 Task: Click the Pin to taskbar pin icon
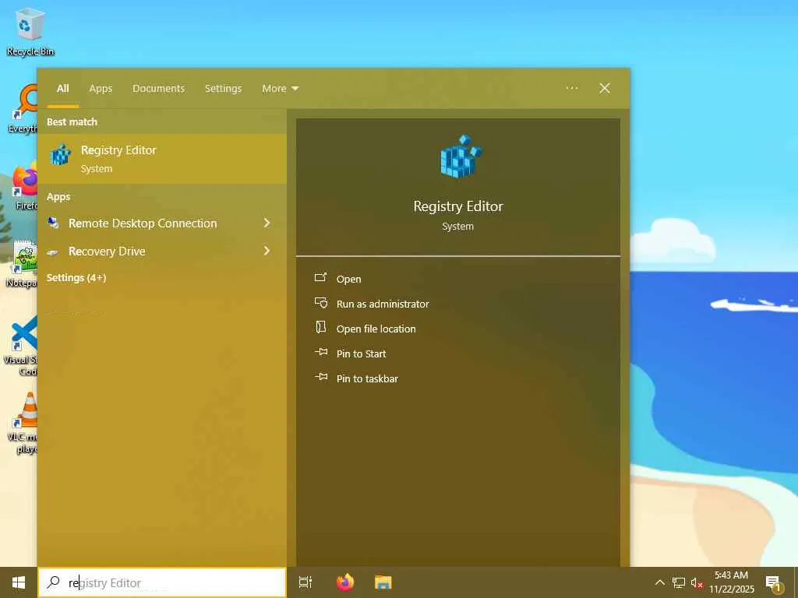pos(320,377)
